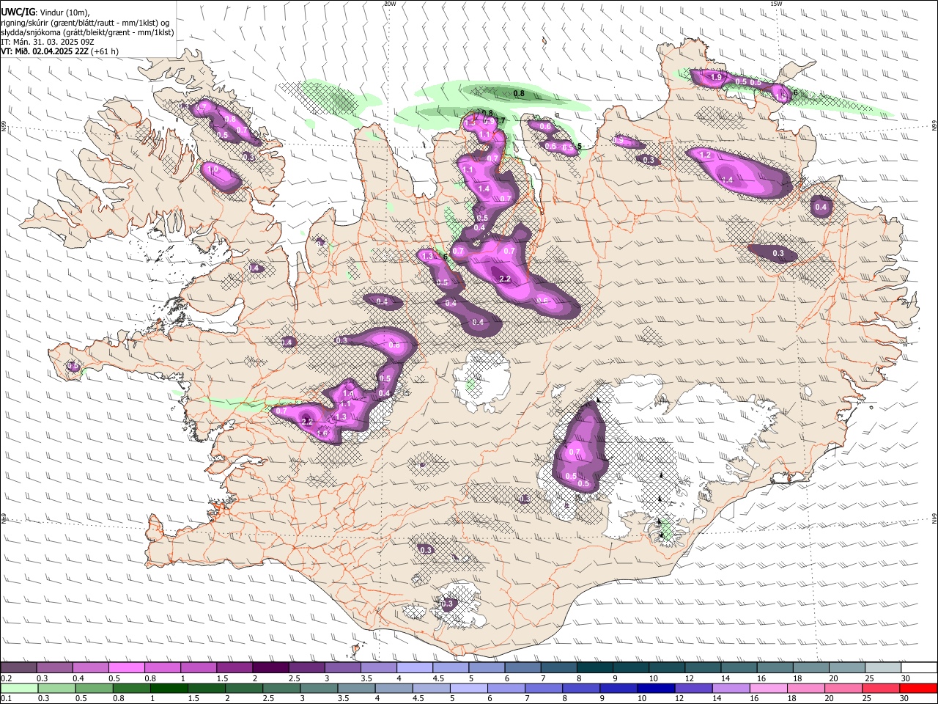Click the white swatch ending the snow row

918,668
